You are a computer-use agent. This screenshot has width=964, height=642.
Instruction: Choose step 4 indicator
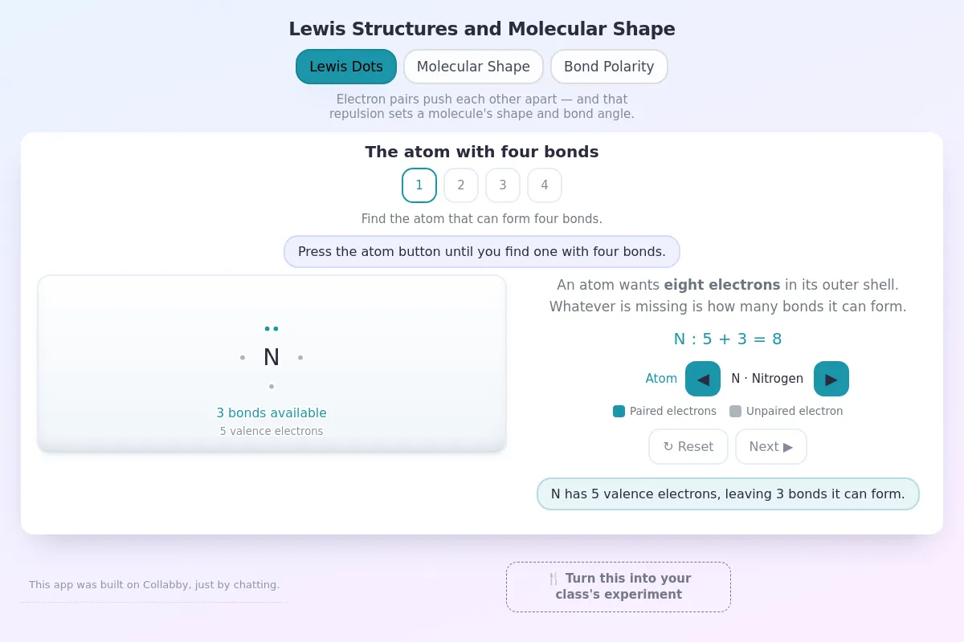coord(545,185)
